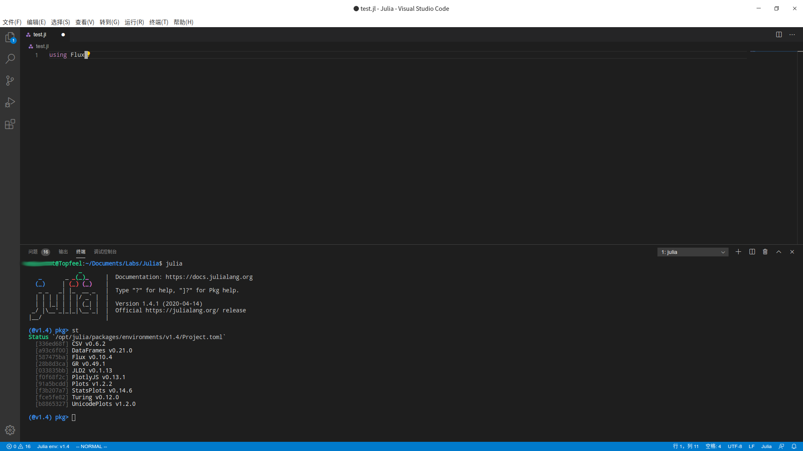Open the 终端(T) menu

pyautogui.click(x=158, y=22)
